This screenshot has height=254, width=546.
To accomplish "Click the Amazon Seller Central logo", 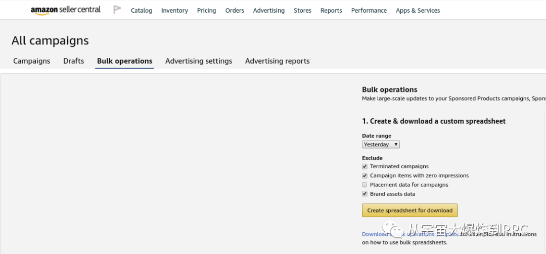I will coord(65,10).
